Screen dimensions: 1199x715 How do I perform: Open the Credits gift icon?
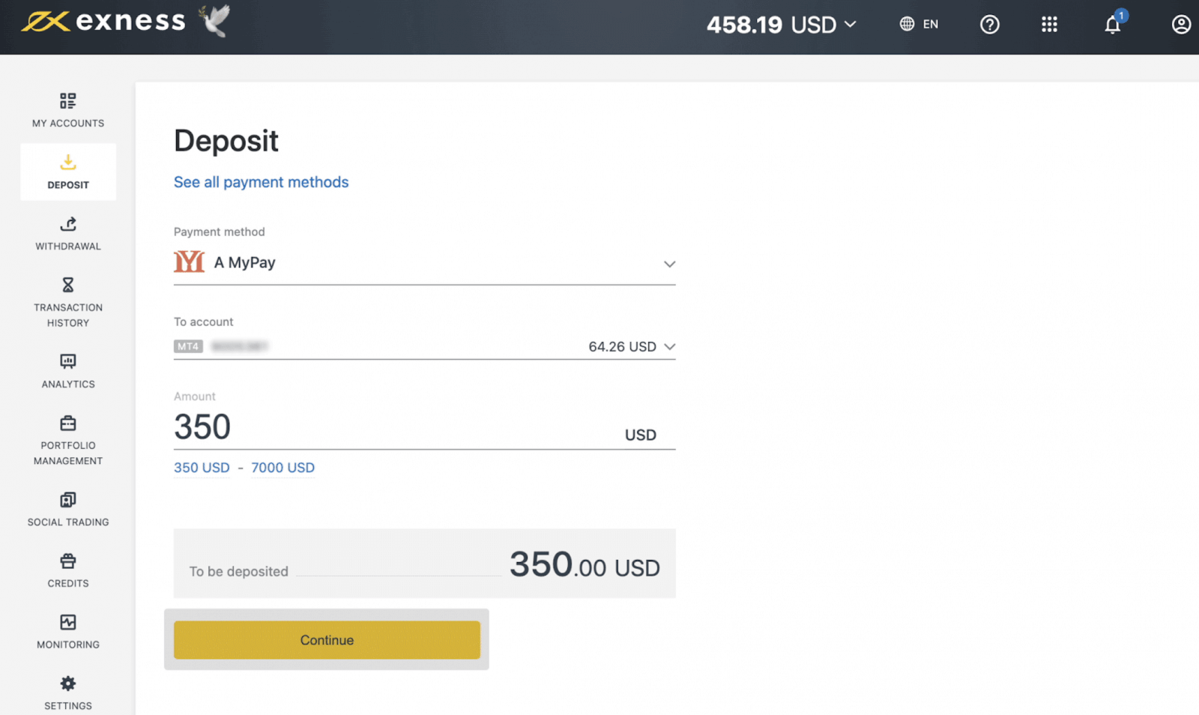[x=68, y=561]
